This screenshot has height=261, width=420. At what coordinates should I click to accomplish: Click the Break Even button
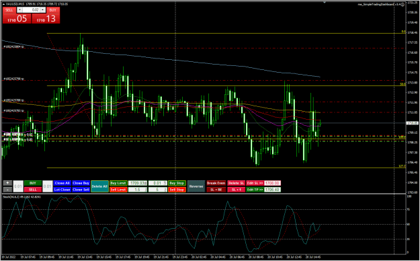coord(216,183)
